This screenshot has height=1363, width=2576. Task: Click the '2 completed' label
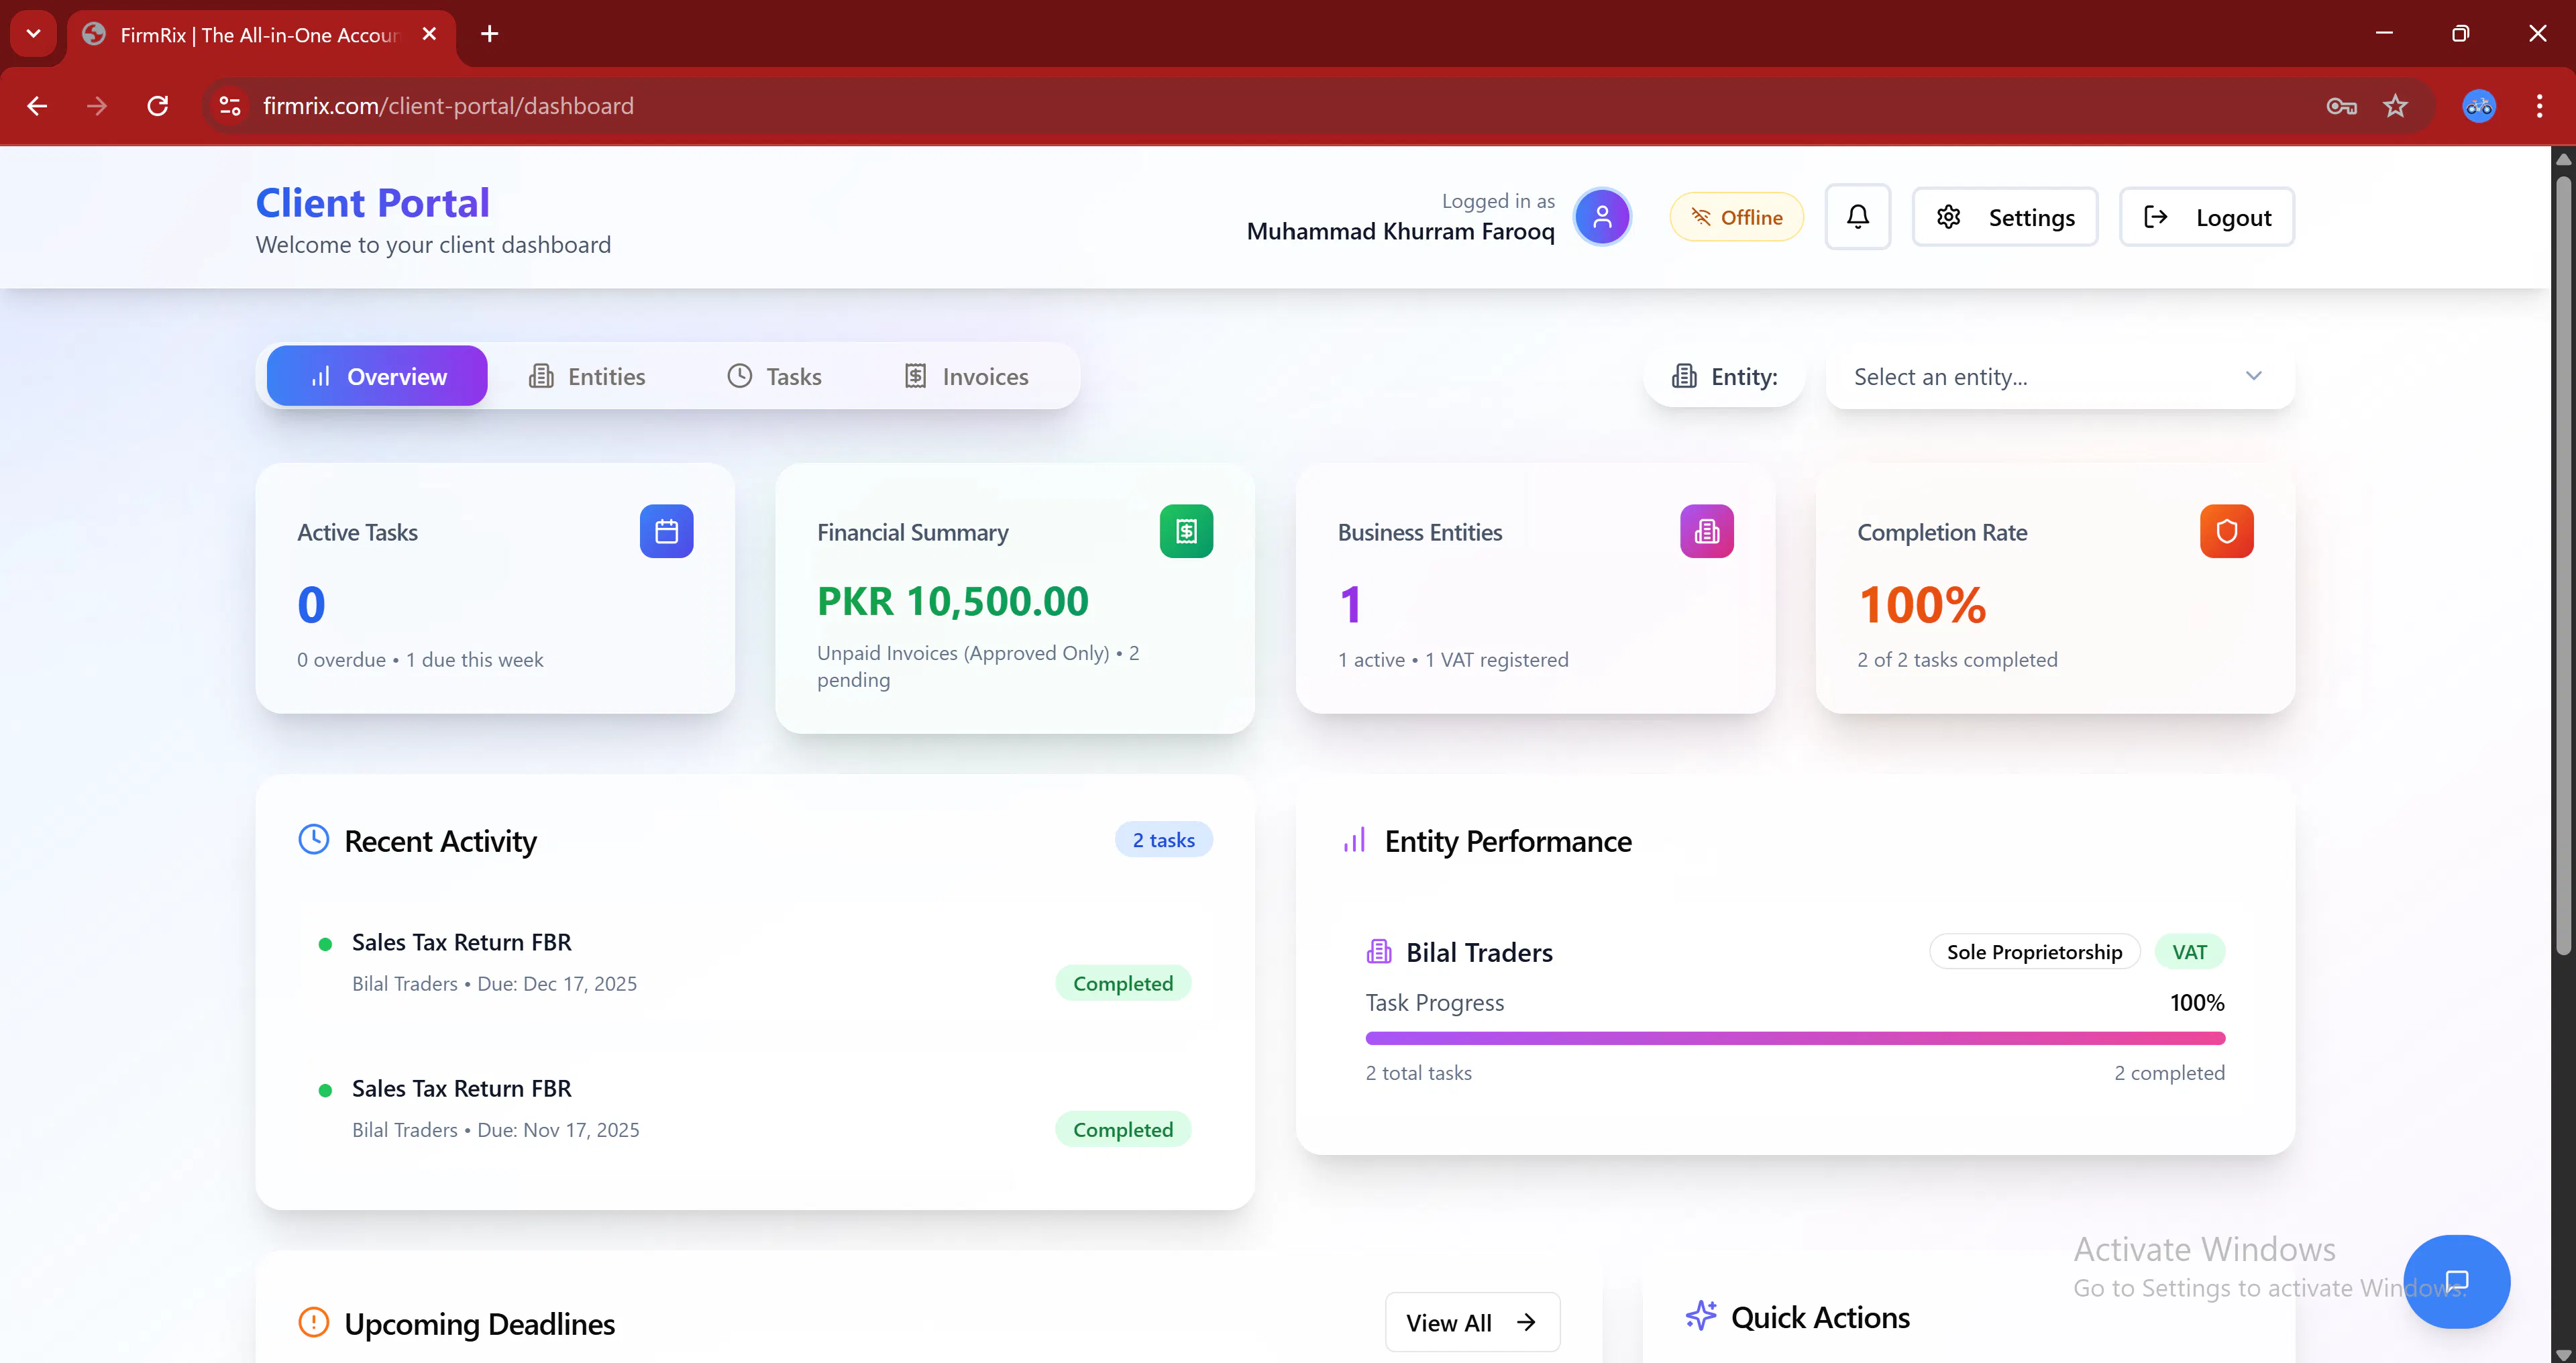tap(2169, 1072)
